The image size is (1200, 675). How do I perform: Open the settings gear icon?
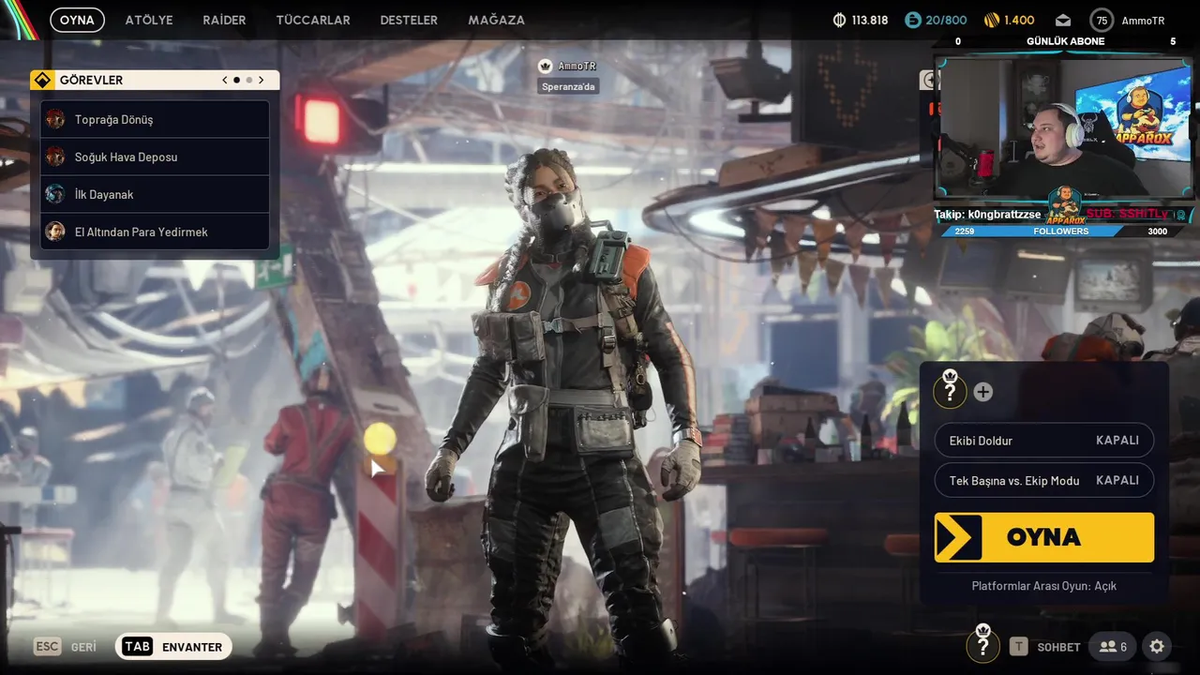pyautogui.click(x=1157, y=647)
